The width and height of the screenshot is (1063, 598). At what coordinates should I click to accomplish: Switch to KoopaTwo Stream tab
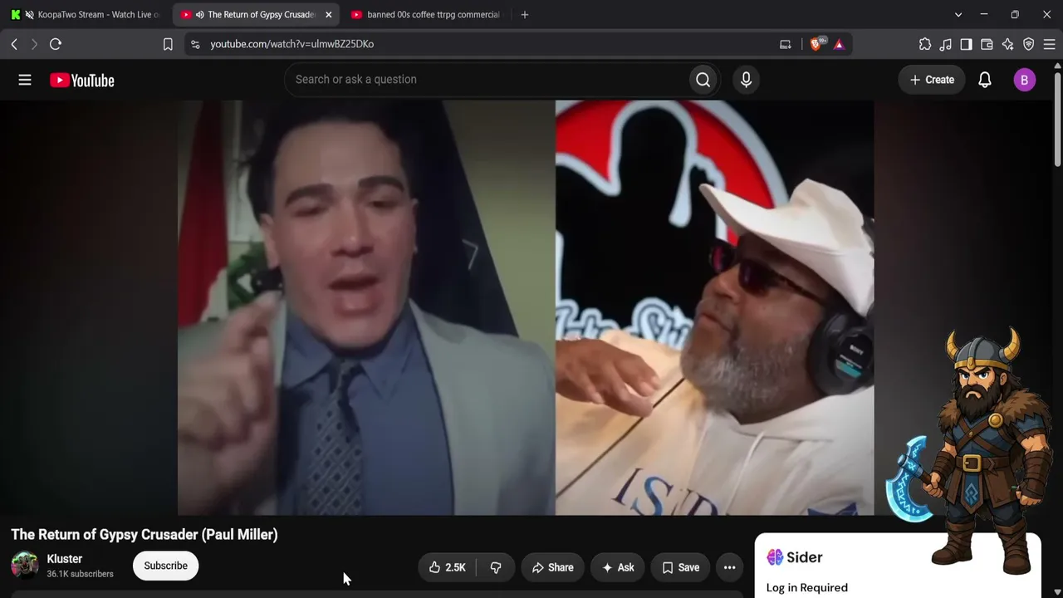pos(89,15)
